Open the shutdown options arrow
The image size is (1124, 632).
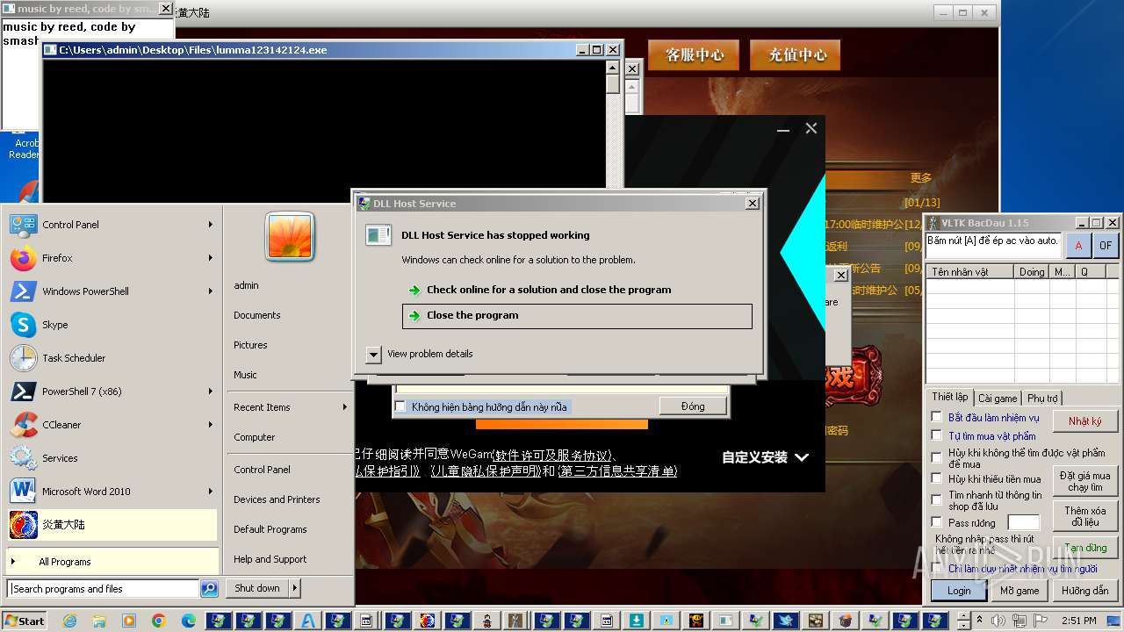coord(295,588)
